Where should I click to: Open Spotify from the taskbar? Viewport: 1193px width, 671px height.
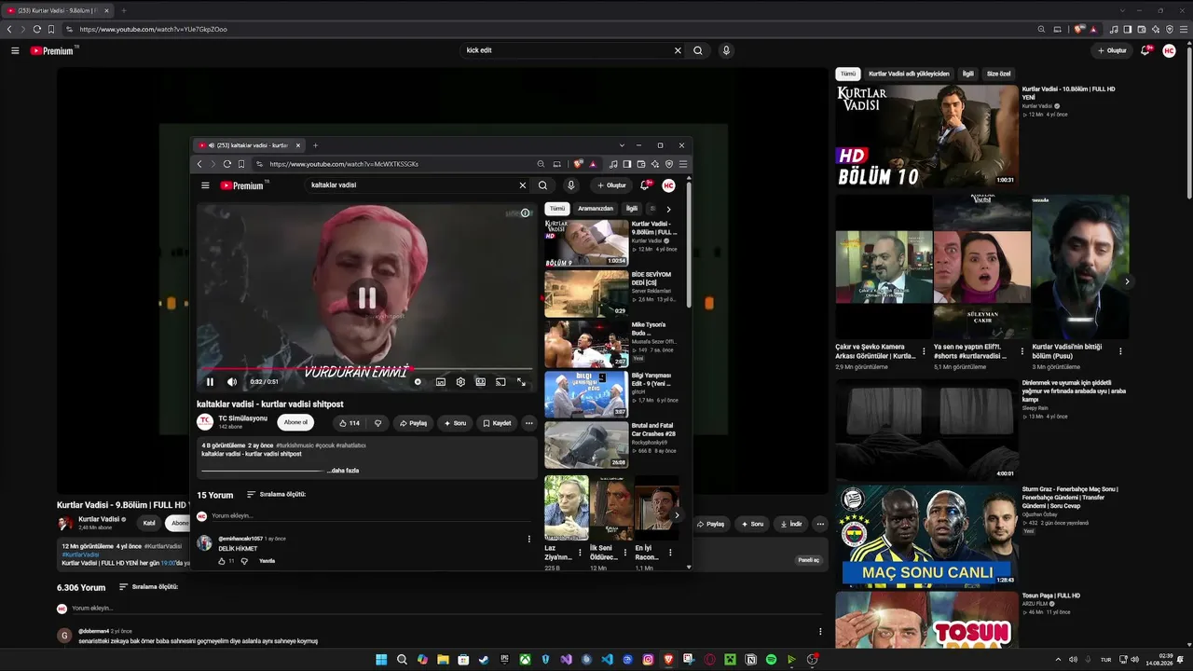771,660
